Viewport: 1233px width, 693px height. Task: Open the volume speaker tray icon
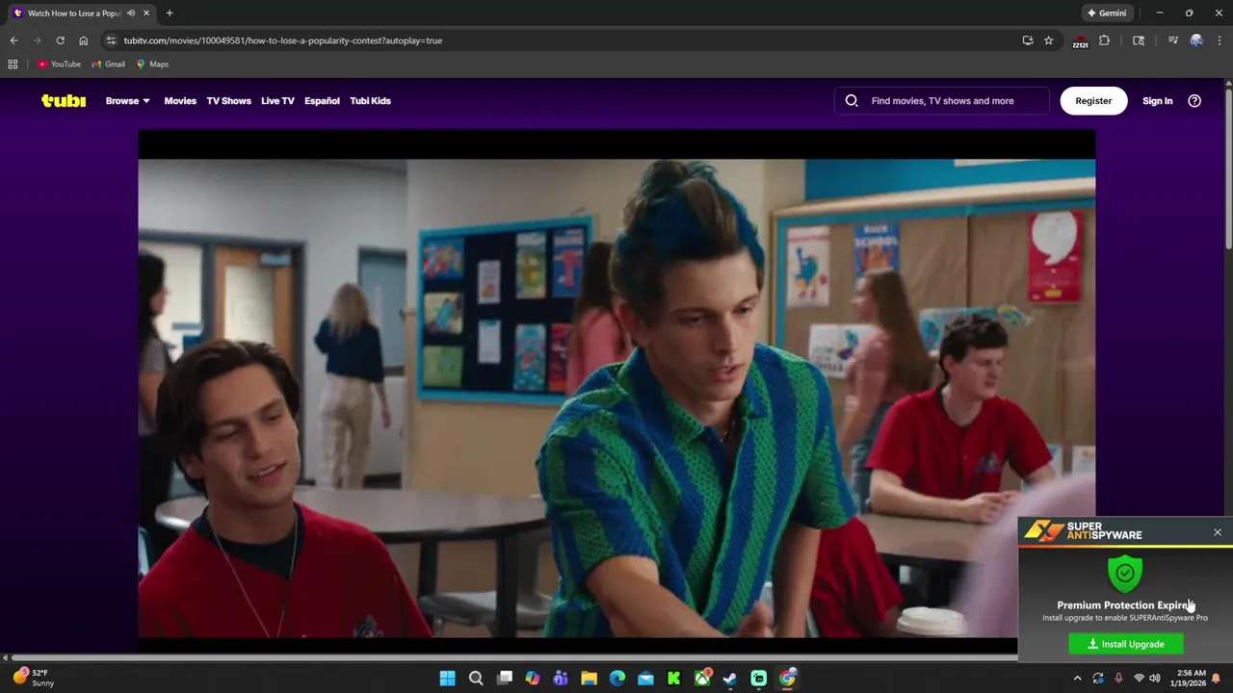(1155, 679)
